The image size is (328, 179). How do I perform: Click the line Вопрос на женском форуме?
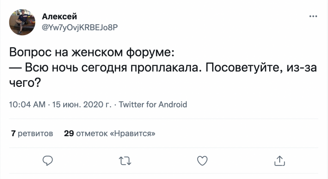pyautogui.click(x=92, y=52)
